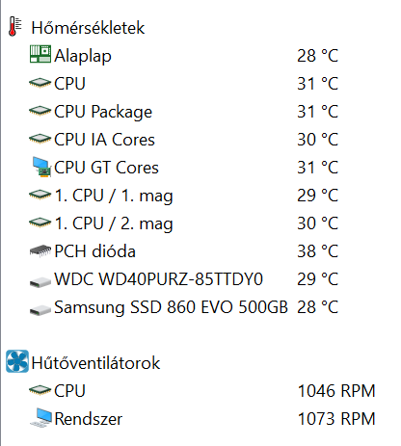
Task: Select the Hőmérsékletek section header
Action: (88, 28)
